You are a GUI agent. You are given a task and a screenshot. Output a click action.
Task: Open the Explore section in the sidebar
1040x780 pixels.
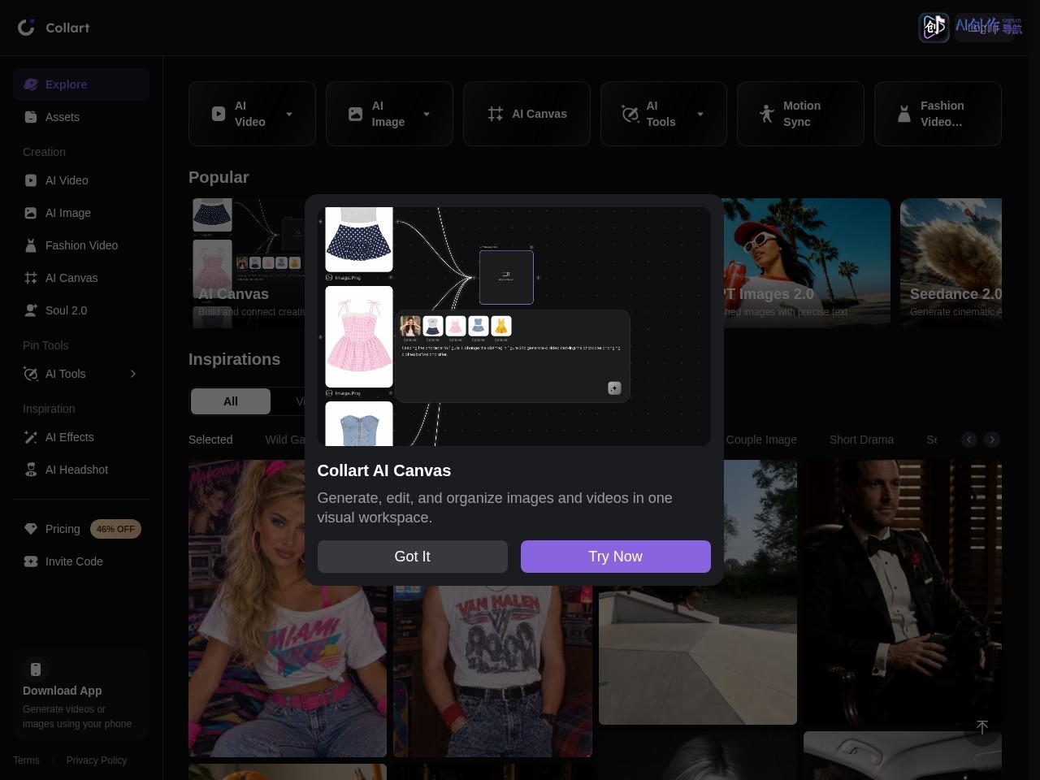point(81,84)
